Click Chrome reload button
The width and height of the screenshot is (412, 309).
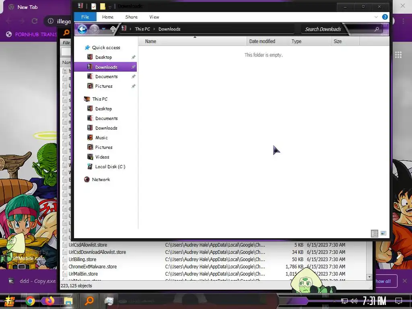pyautogui.click(x=35, y=21)
